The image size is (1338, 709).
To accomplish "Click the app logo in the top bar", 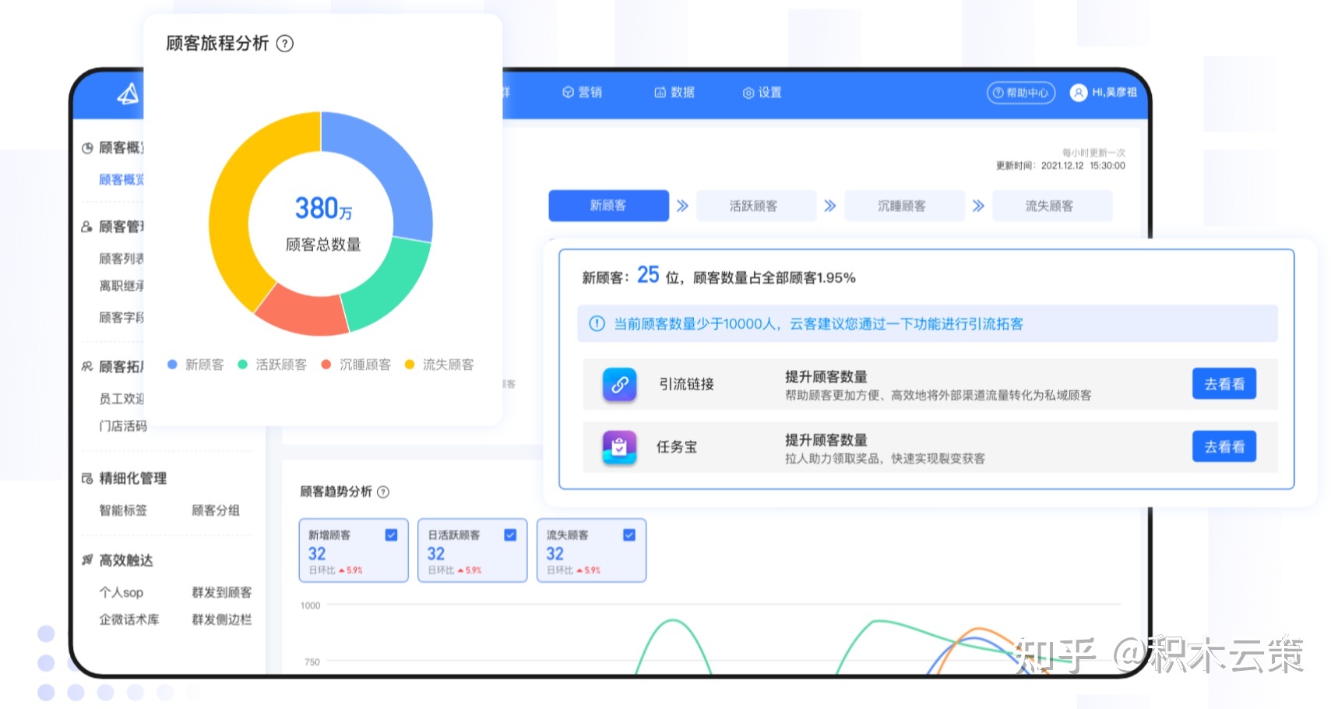I will click(128, 94).
